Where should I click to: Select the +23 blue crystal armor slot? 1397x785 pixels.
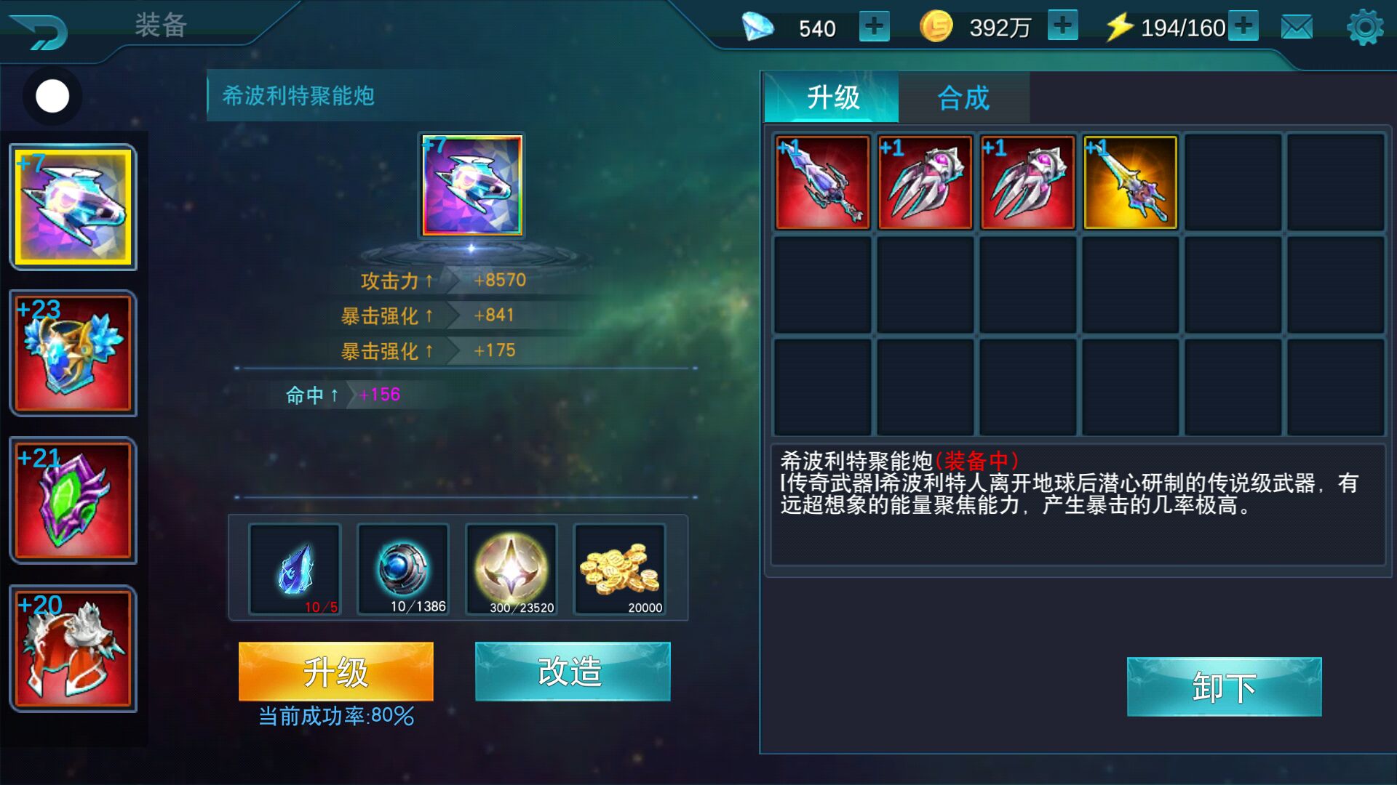[73, 353]
